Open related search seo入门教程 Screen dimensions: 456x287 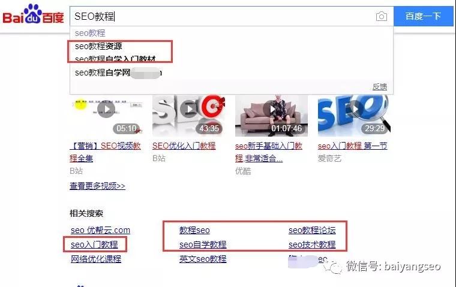(x=94, y=244)
